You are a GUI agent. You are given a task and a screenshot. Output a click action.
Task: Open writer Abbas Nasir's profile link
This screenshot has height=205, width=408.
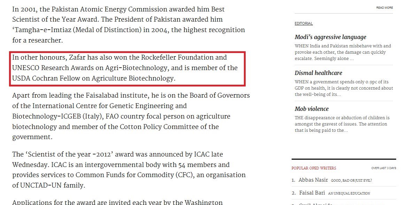313,180
